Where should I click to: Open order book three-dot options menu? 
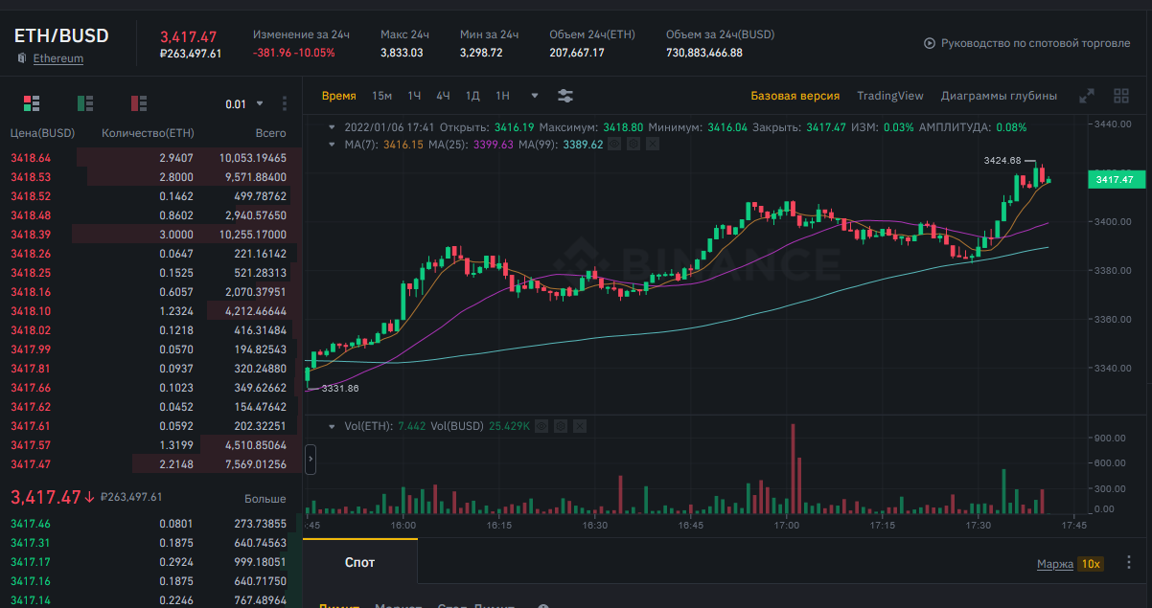285,103
